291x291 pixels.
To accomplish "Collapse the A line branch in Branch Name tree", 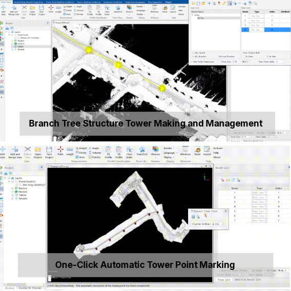I will click(x=193, y=15).
